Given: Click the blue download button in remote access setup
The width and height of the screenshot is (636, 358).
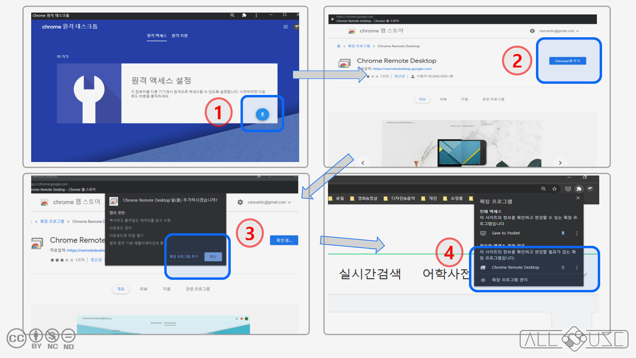Looking at the screenshot, I should tap(262, 114).
